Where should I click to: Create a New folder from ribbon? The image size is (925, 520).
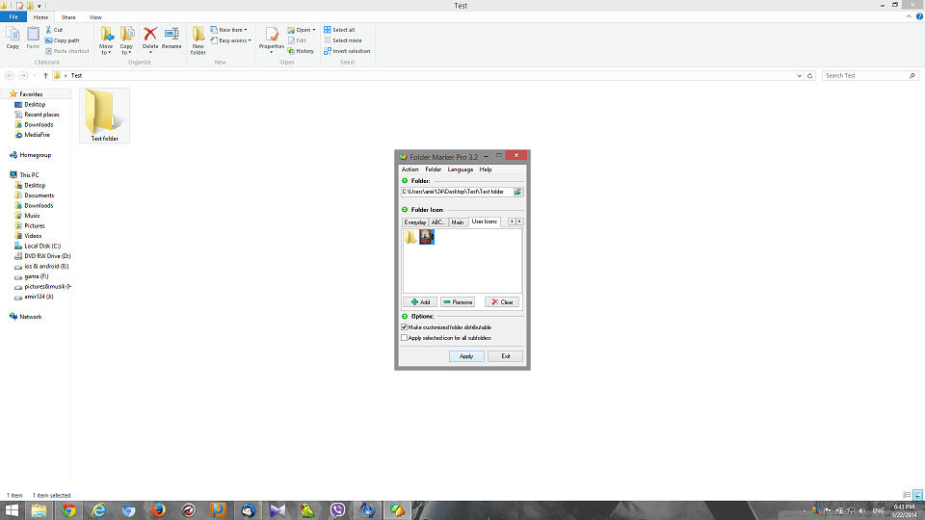coord(198,39)
